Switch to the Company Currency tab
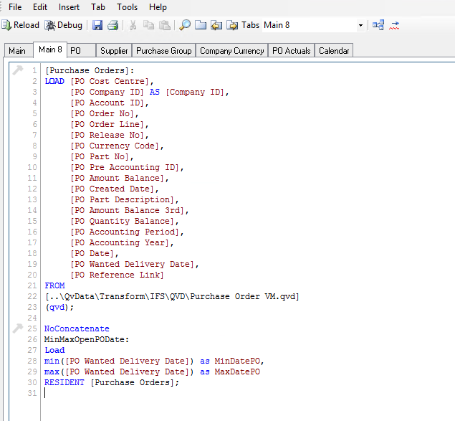The image size is (455, 421). [232, 51]
